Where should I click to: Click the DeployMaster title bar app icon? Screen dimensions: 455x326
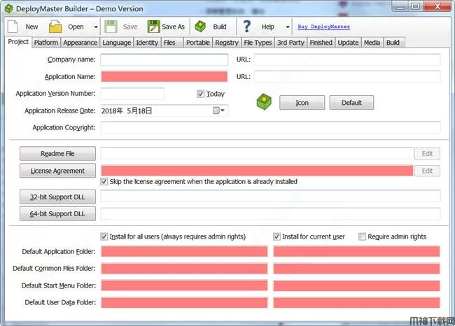9,8
